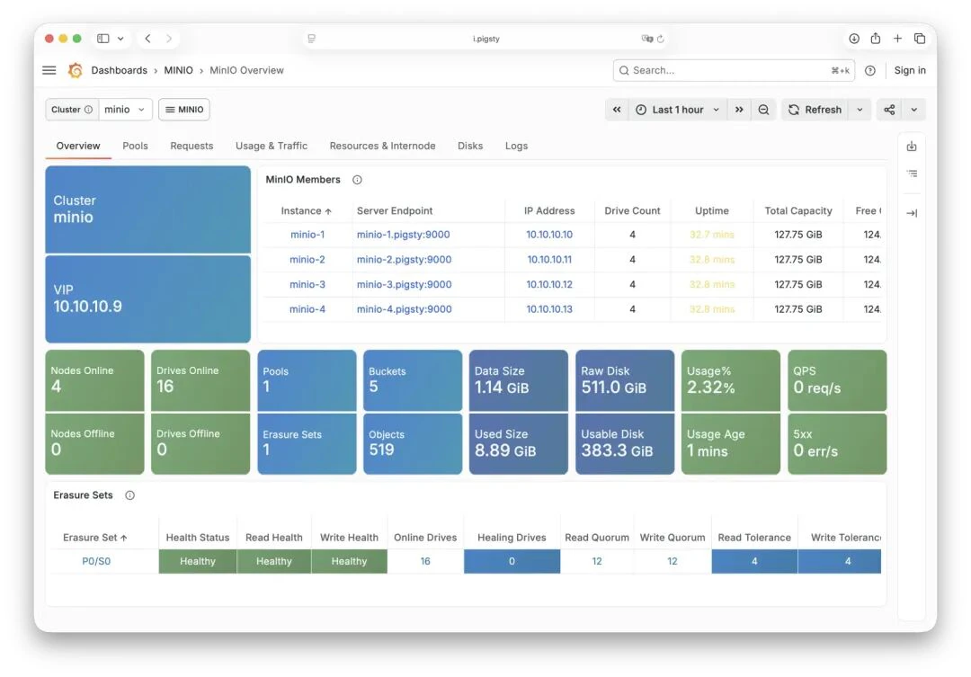This screenshot has width=971, height=677.
Task: Click the Refresh button
Action: point(815,110)
